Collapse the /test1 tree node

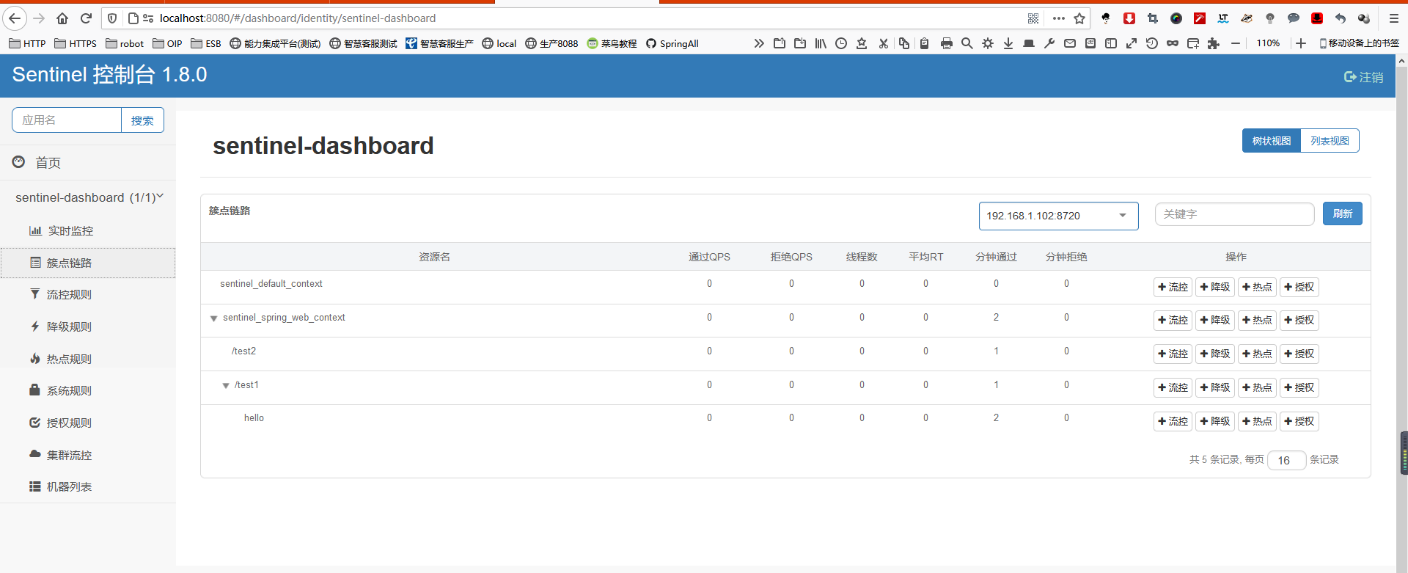(x=226, y=385)
